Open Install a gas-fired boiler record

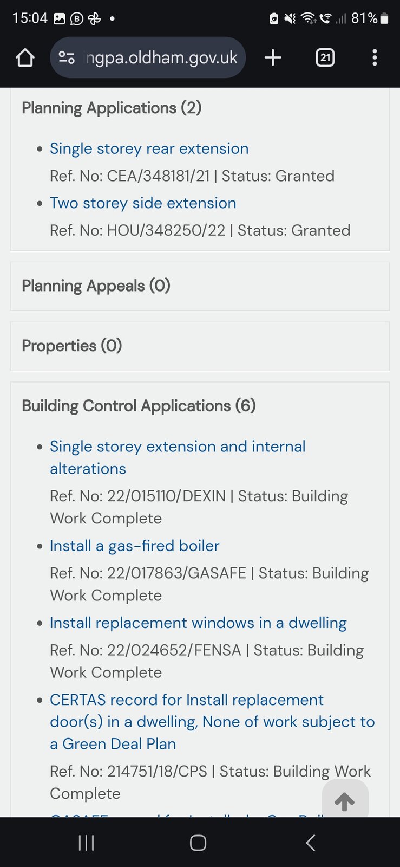tap(135, 546)
